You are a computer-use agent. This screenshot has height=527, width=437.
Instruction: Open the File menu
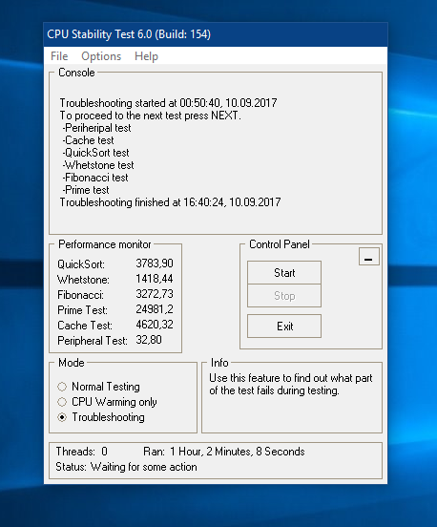pos(59,56)
